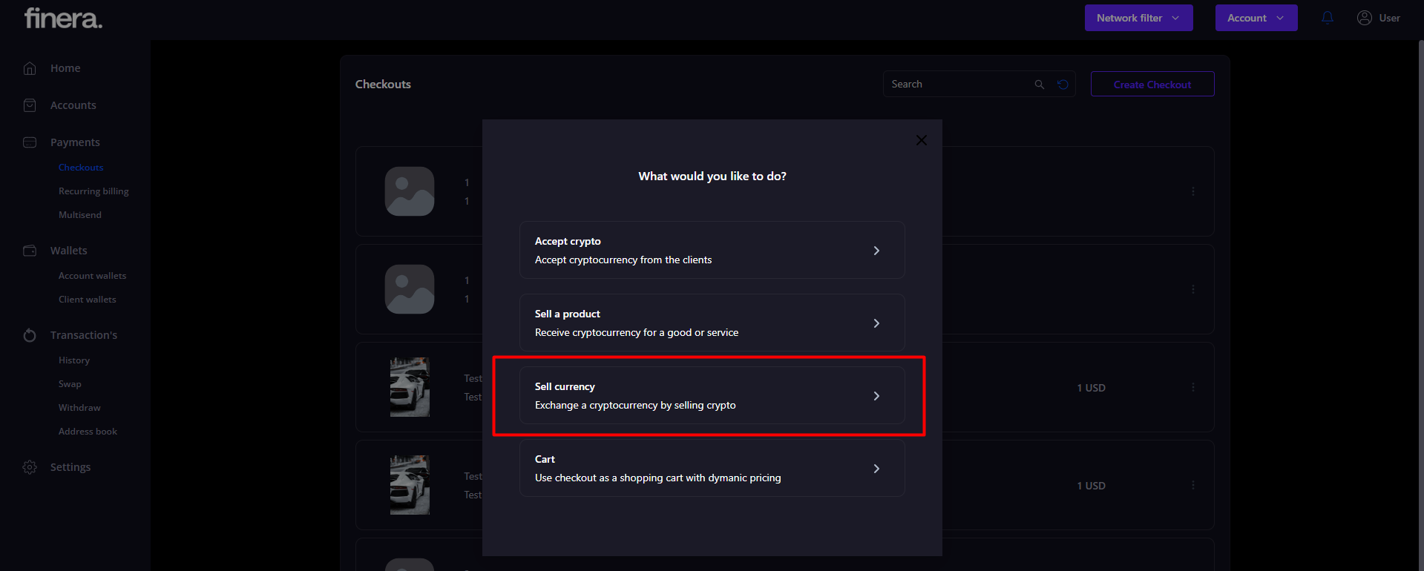
Task: Click the Wallets icon in sidebar
Action: coord(30,251)
